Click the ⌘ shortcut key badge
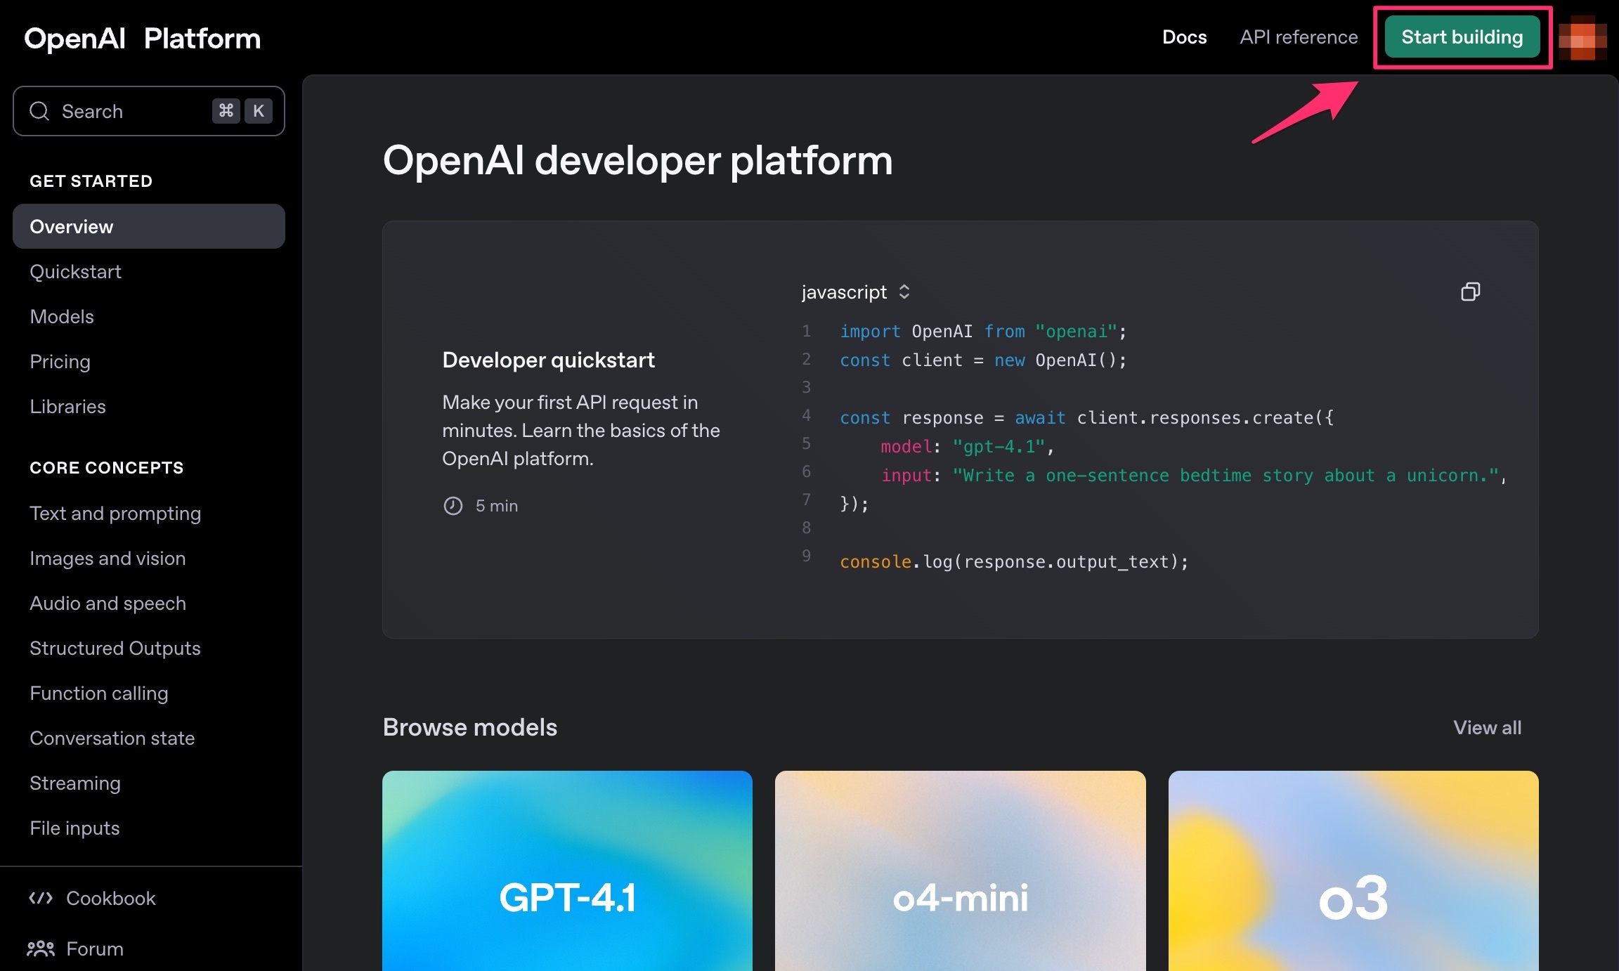Image resolution: width=1619 pixels, height=971 pixels. click(x=226, y=111)
